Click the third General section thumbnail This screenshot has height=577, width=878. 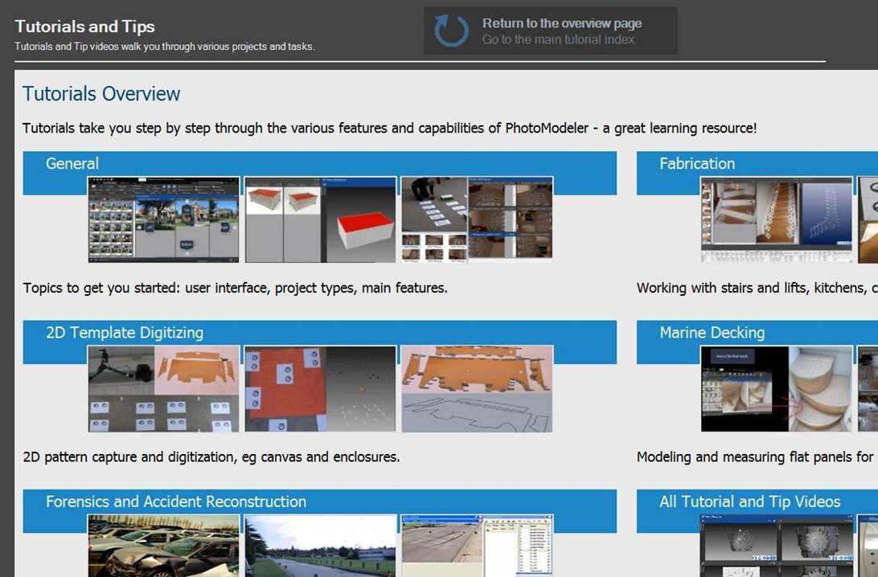coord(477,219)
